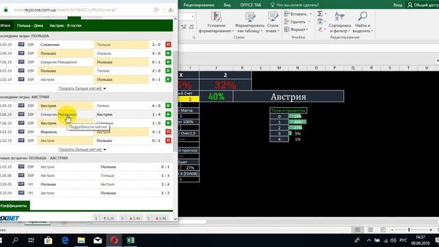Open Conditional Formatting (Условное форматирование) in Excel
Viewport: 439px width, 247px height.
[216, 23]
